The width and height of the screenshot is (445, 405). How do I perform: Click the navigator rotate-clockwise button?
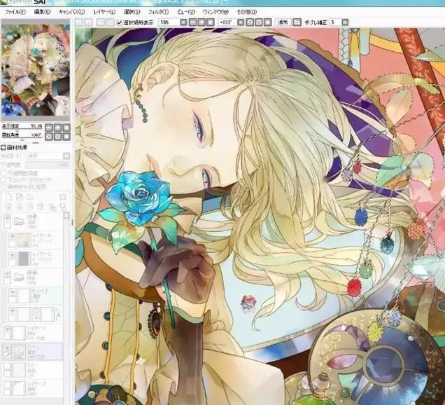[x=57, y=137]
